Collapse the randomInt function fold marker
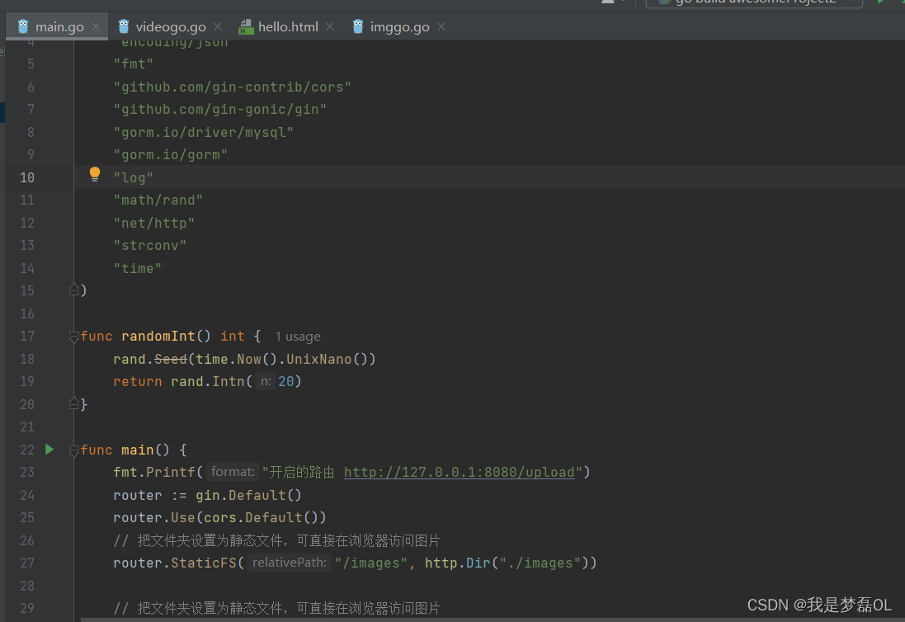 [x=74, y=337]
